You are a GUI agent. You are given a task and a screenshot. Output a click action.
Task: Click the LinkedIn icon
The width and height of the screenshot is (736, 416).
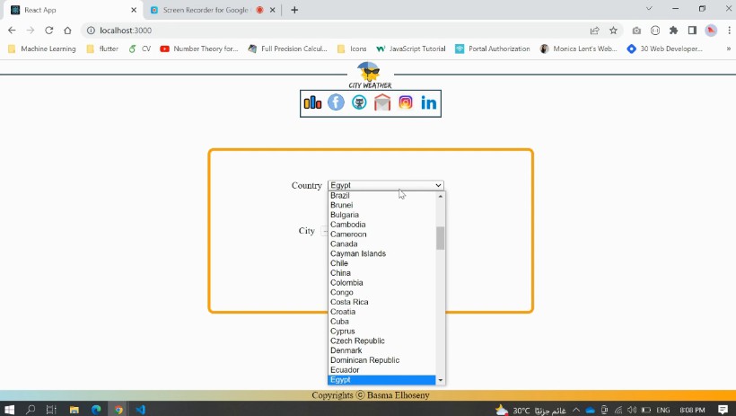(x=429, y=102)
